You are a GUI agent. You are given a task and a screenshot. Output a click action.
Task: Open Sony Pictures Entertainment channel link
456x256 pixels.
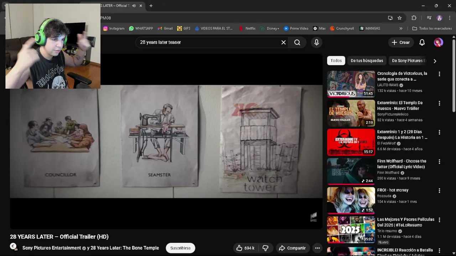pyautogui.click(x=52, y=248)
